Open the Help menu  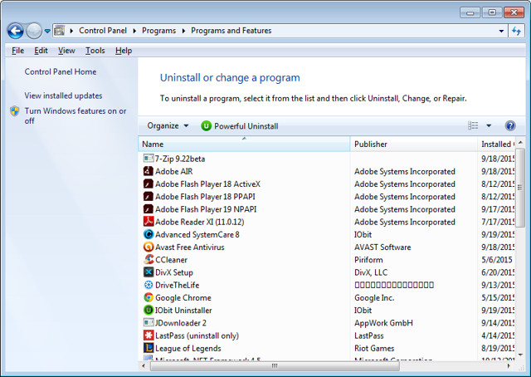click(124, 51)
